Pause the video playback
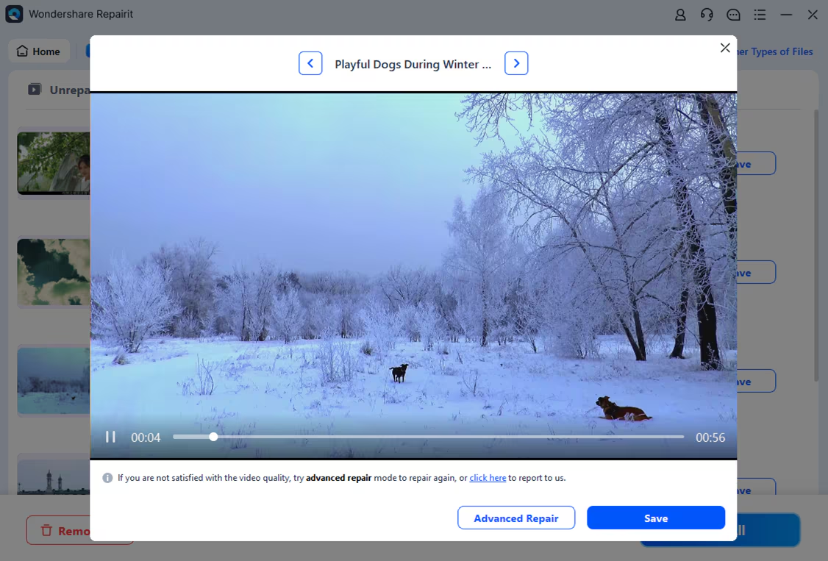 (110, 437)
